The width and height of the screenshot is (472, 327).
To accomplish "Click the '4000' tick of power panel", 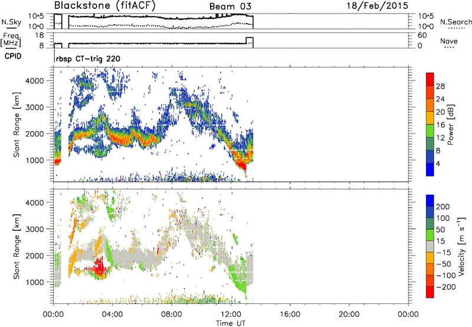I will tap(34, 81).
